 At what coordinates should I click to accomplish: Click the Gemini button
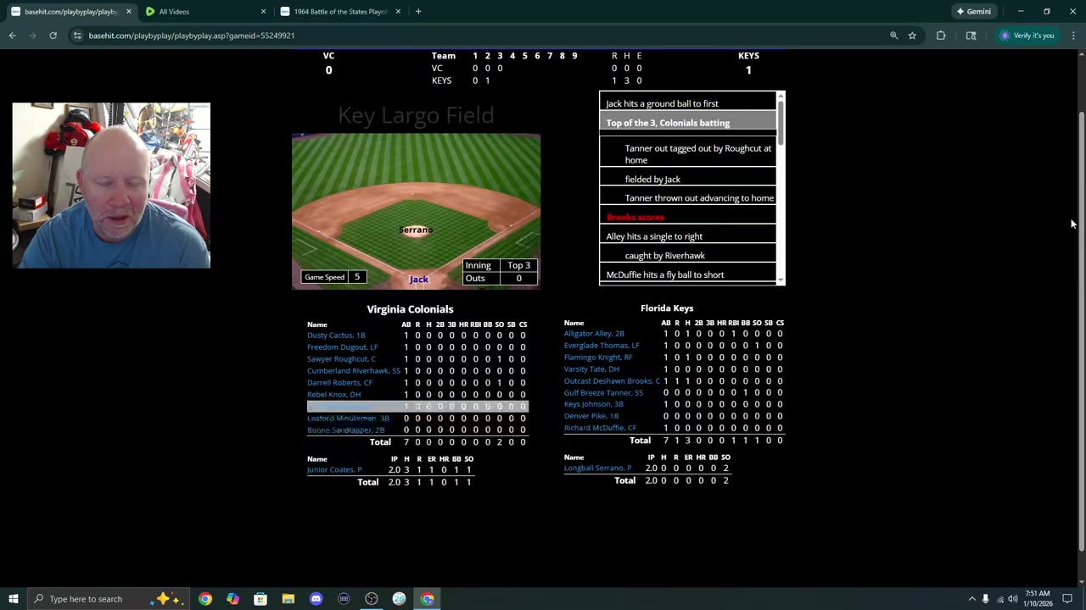click(973, 12)
